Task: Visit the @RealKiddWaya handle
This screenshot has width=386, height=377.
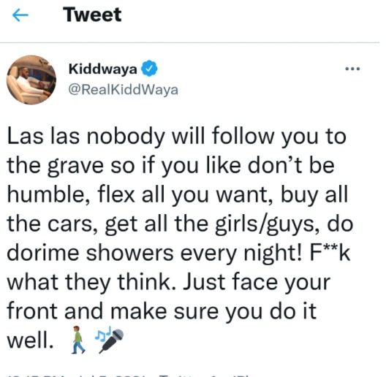Action: pos(123,90)
